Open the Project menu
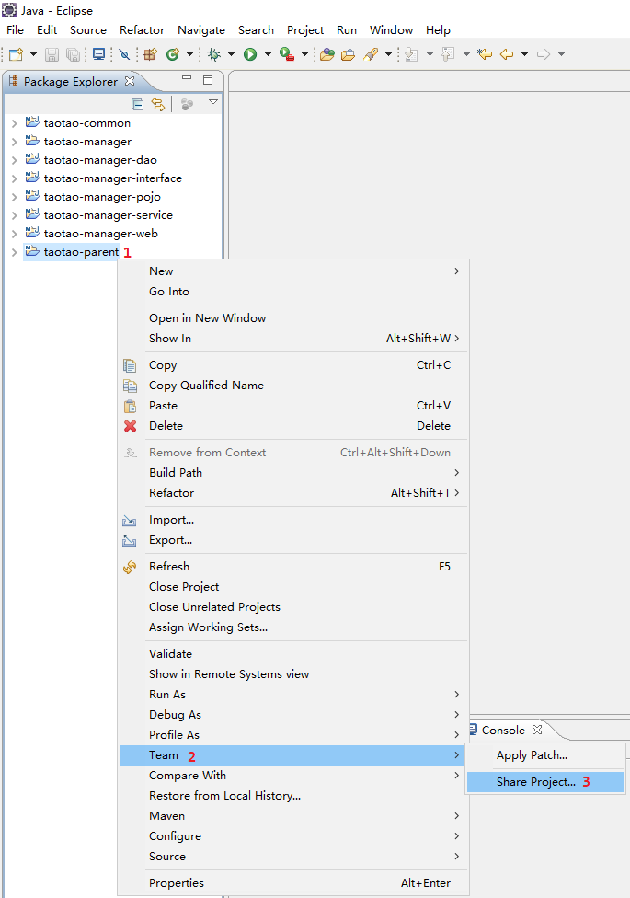Screen dimensions: 630x898 [304, 29]
